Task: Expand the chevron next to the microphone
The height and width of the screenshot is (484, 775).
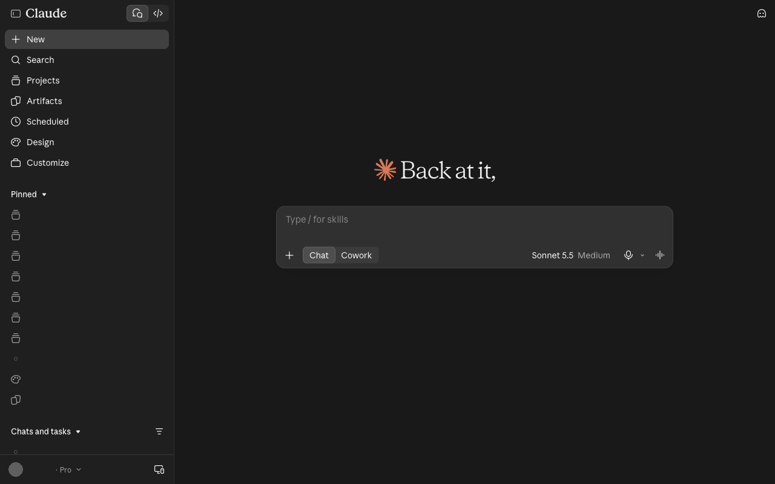Action: pyautogui.click(x=642, y=255)
